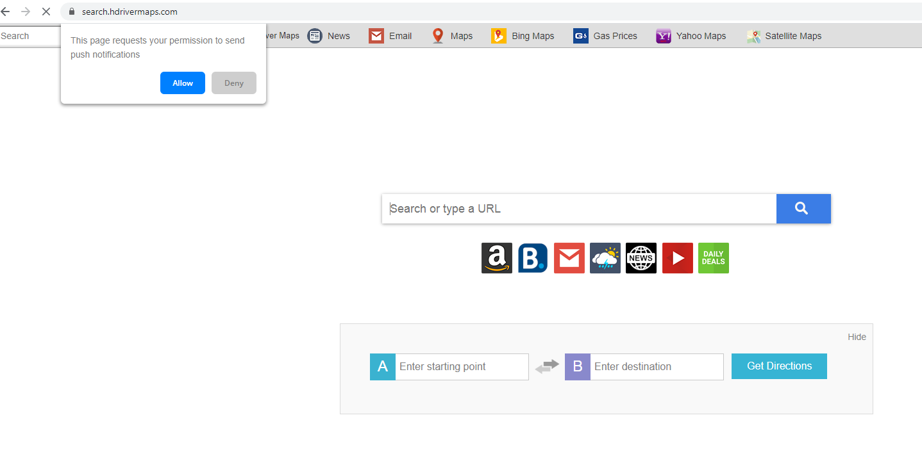Click the Bing Maps toolbar icon
This screenshot has width=922, height=454.
pyautogui.click(x=499, y=36)
